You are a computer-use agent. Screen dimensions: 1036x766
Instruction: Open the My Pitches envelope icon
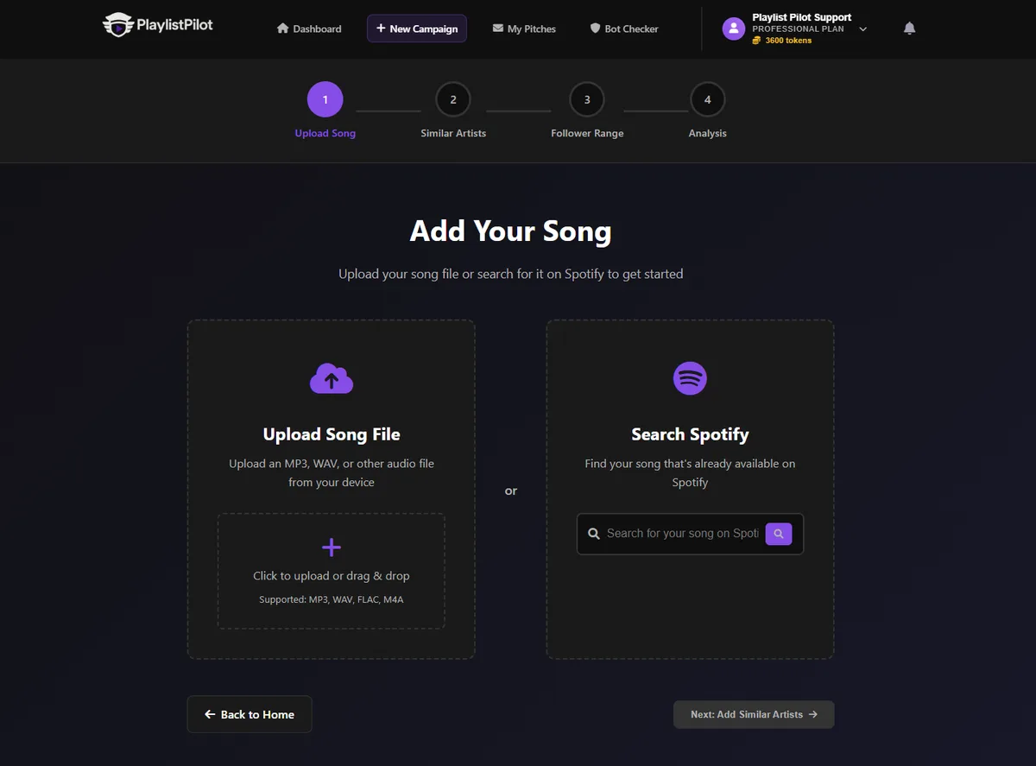(x=496, y=28)
